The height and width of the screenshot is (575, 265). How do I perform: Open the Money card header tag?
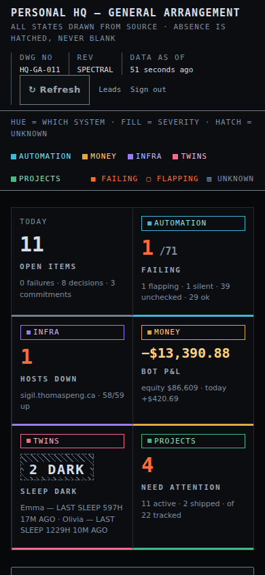tap(194, 332)
